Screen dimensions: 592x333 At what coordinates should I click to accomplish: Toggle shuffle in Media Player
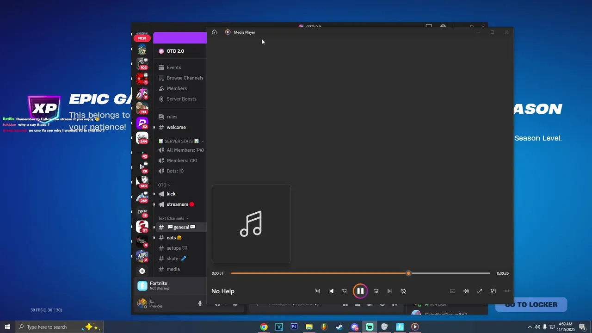[x=317, y=291]
